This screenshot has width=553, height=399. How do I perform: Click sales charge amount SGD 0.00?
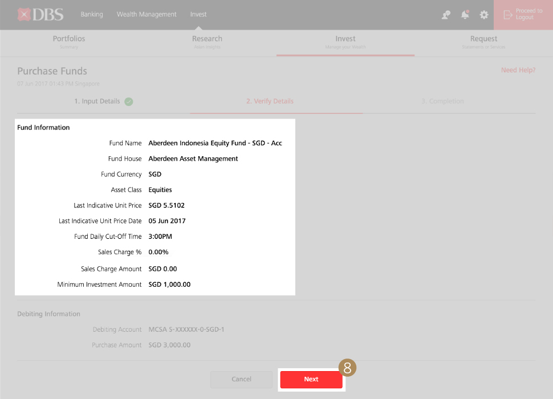tap(162, 269)
